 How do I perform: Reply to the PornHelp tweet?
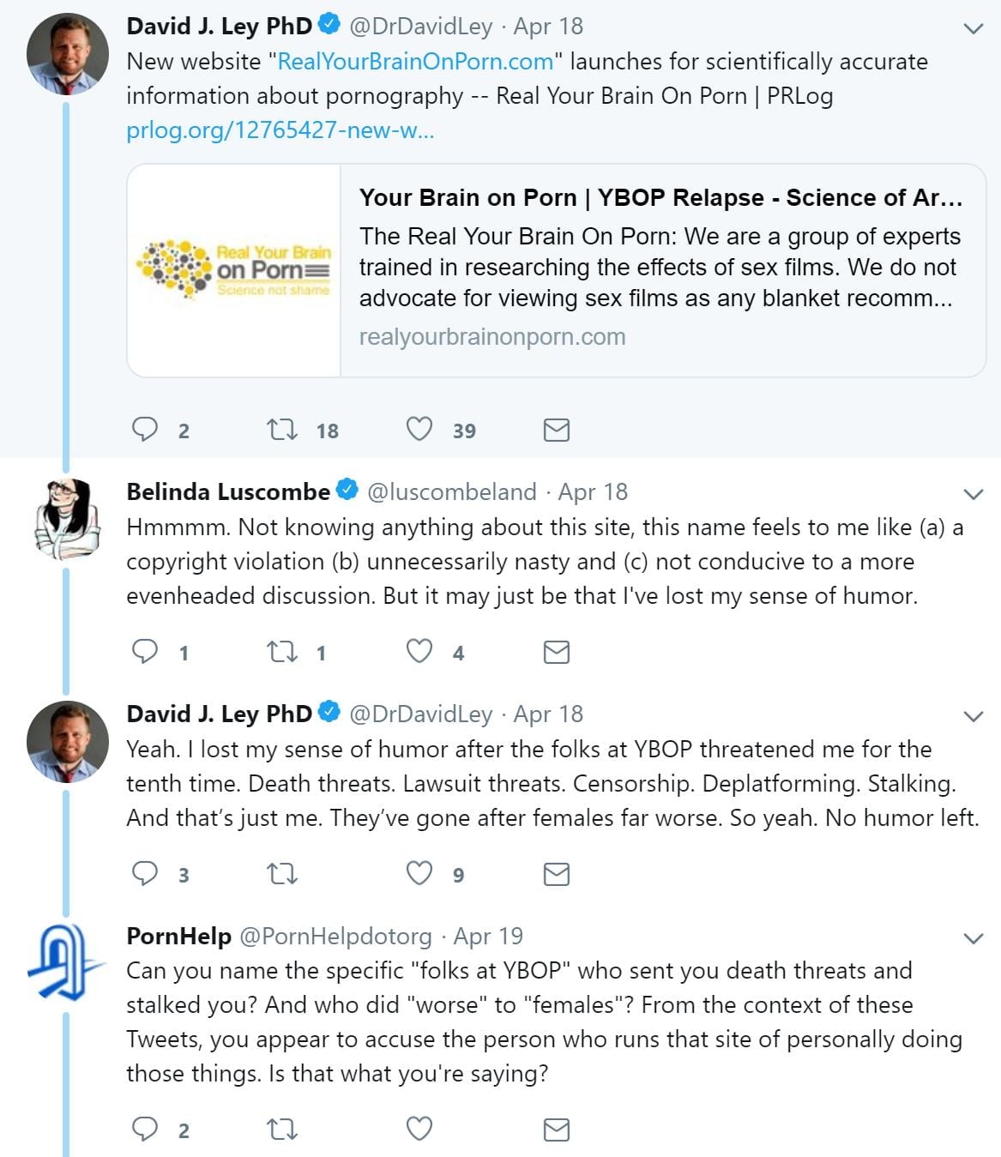pos(145,1129)
